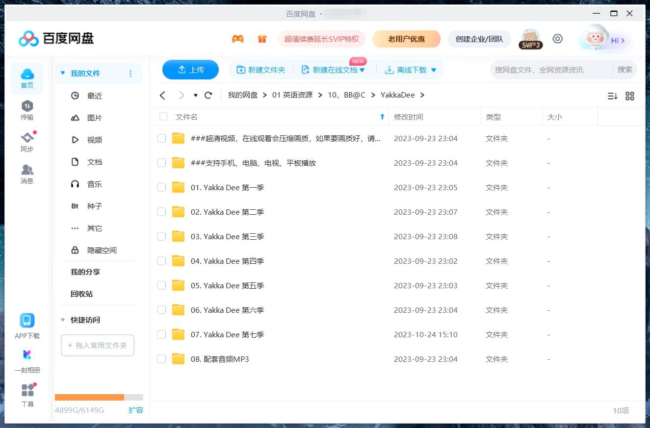The height and width of the screenshot is (428, 650).
Task: Open the 首页 home sidebar icon
Action: pyautogui.click(x=27, y=78)
